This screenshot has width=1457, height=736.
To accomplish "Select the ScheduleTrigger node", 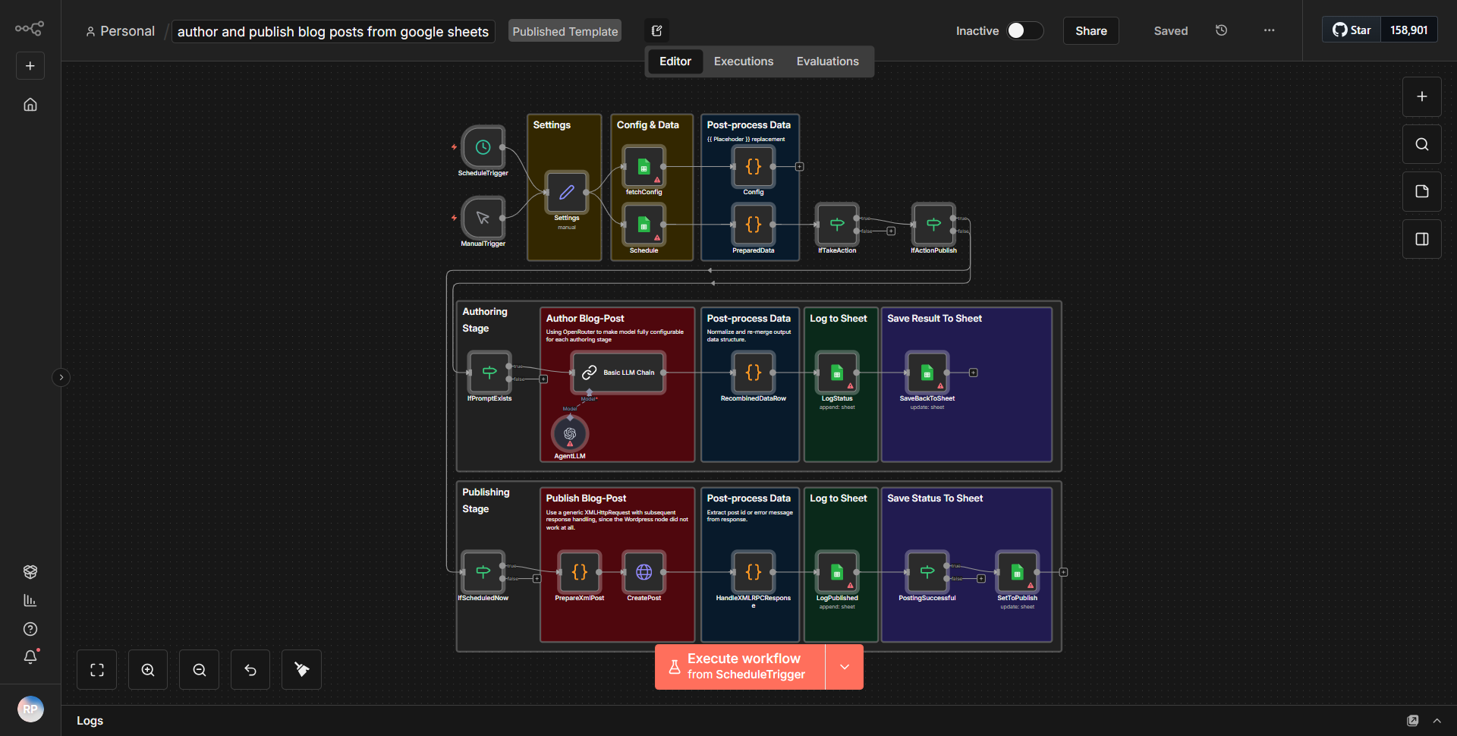I will pos(483,147).
